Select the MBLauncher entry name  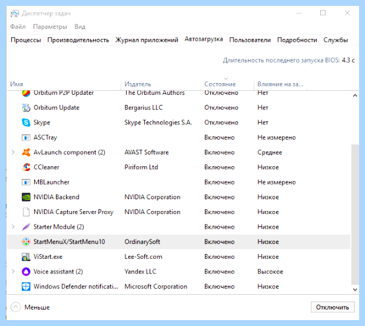click(51, 182)
